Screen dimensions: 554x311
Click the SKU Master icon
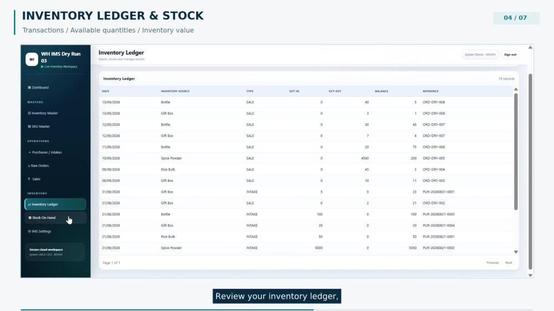[29, 126]
